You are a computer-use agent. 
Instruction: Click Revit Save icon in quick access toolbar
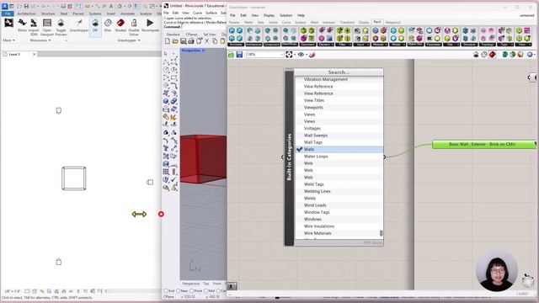[x=26, y=6]
